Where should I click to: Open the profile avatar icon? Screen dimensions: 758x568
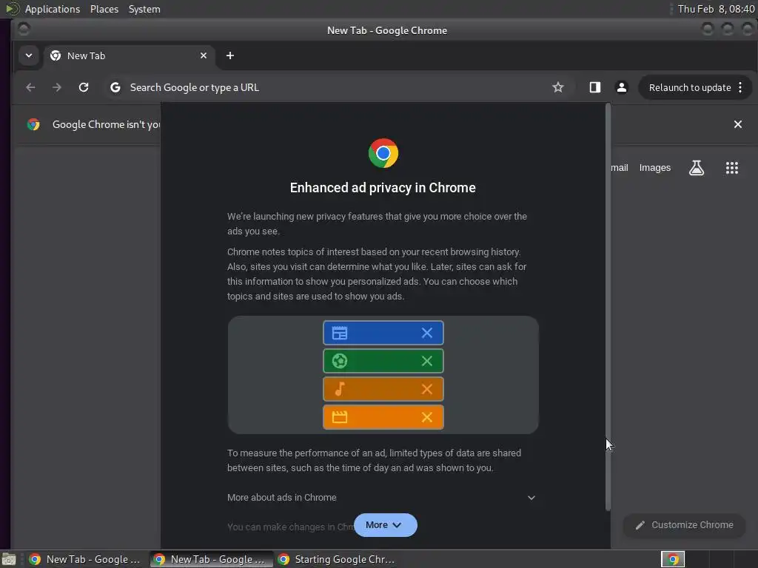(x=622, y=87)
